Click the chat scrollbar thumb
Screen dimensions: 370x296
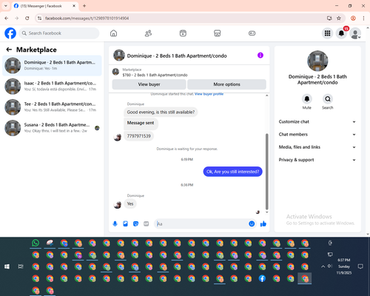click(266, 172)
